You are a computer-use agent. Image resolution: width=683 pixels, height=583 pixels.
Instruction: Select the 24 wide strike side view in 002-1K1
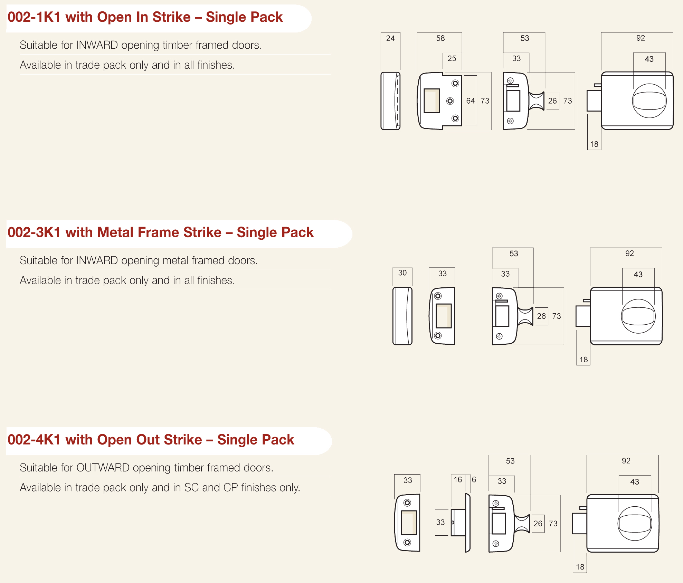[390, 101]
